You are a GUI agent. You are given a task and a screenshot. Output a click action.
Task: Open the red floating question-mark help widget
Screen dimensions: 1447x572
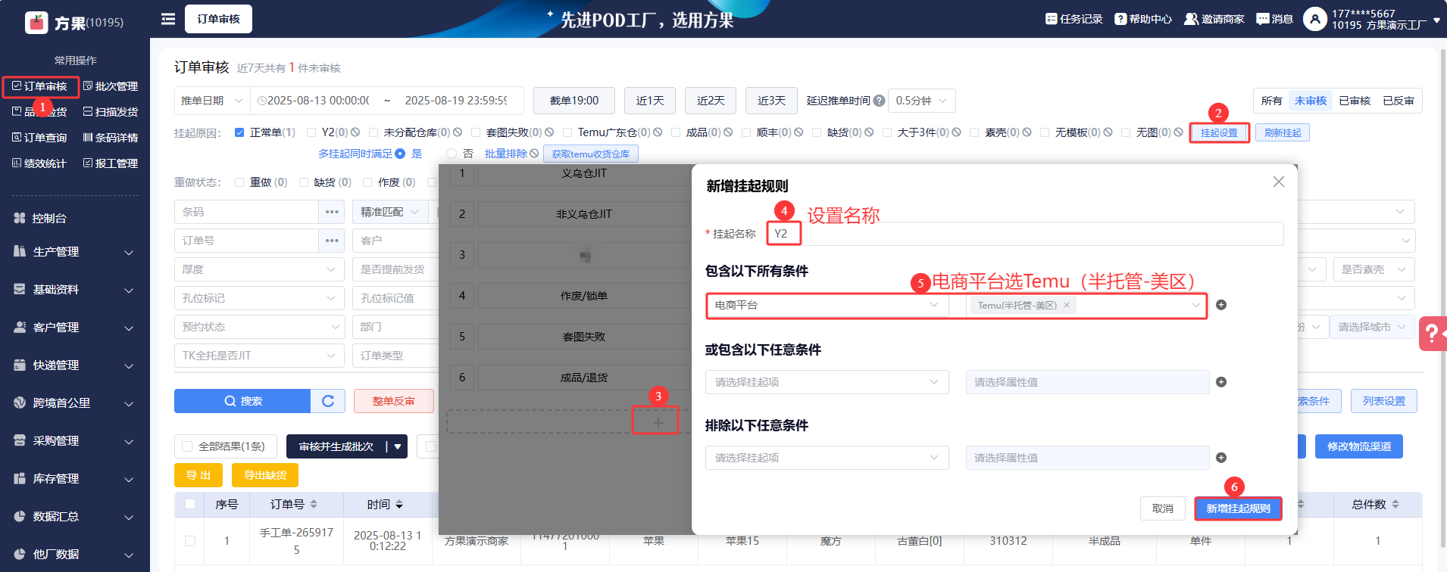[1432, 333]
